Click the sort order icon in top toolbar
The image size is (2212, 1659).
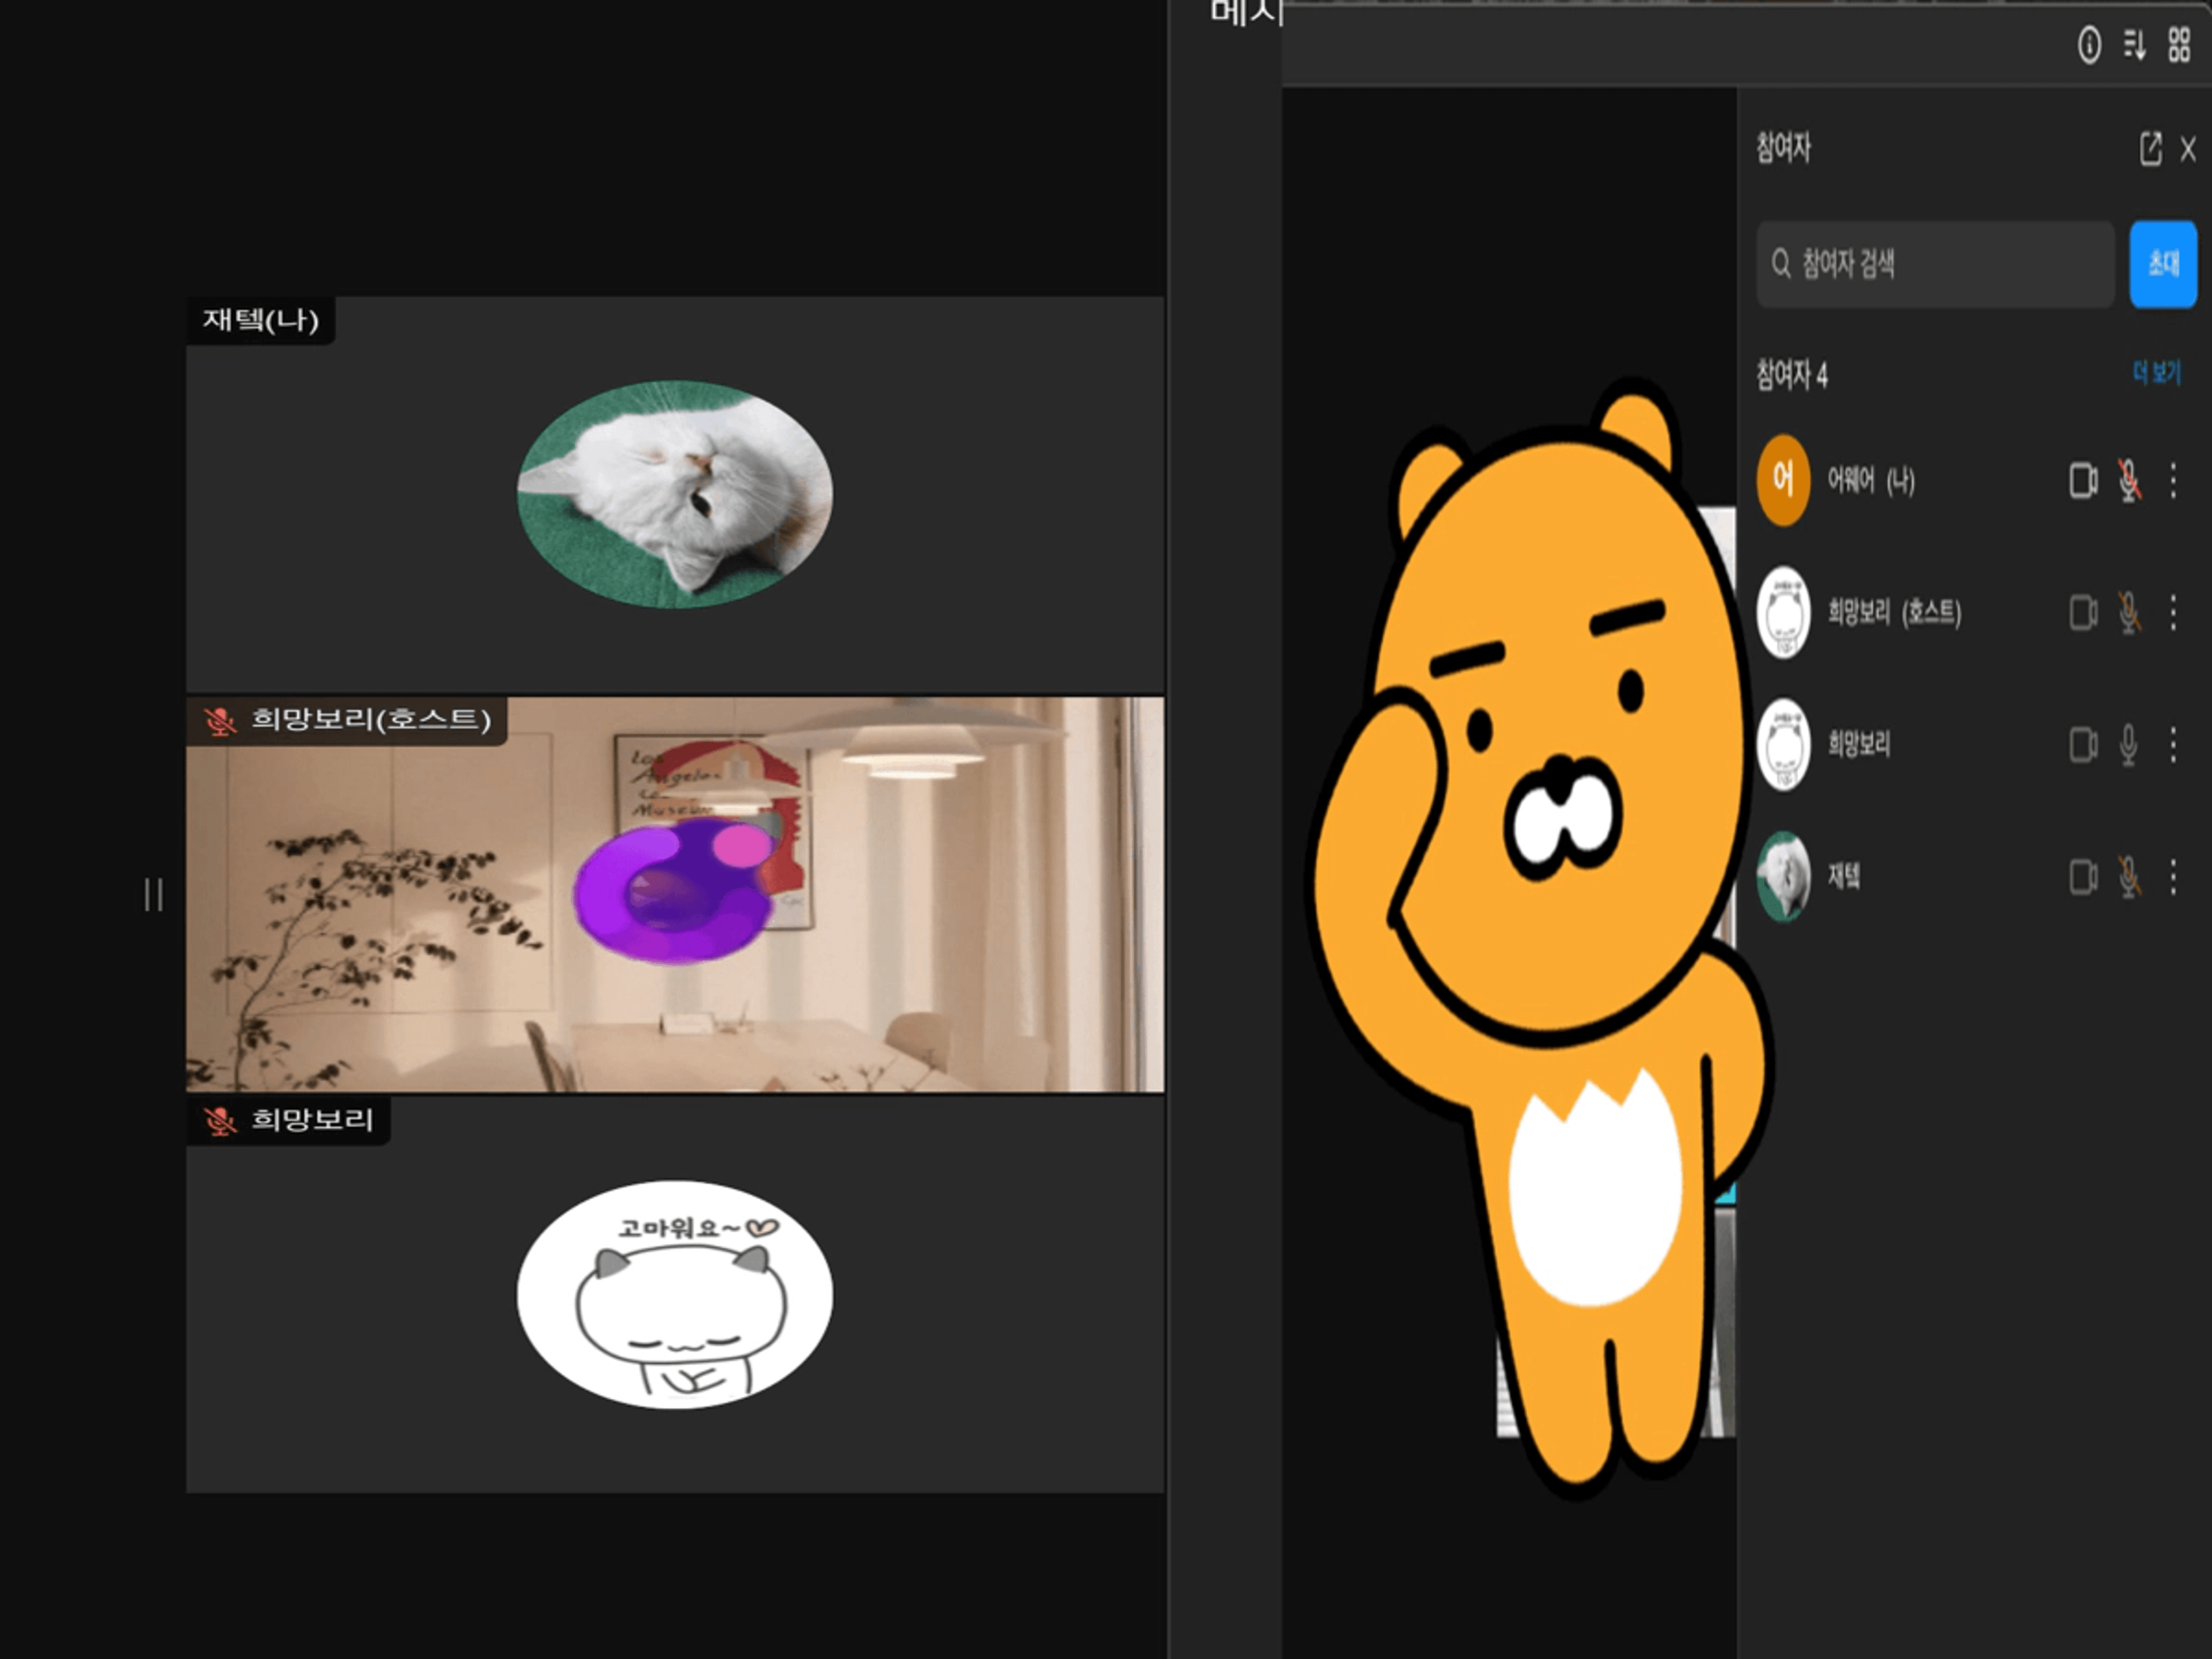click(x=2134, y=45)
